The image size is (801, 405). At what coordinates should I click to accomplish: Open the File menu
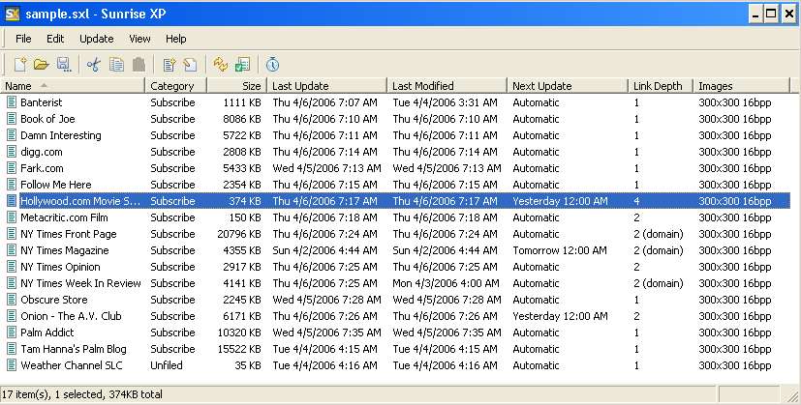point(23,39)
